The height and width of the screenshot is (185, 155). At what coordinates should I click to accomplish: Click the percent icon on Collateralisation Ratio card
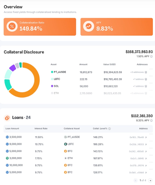pyautogui.click(x=12, y=26)
